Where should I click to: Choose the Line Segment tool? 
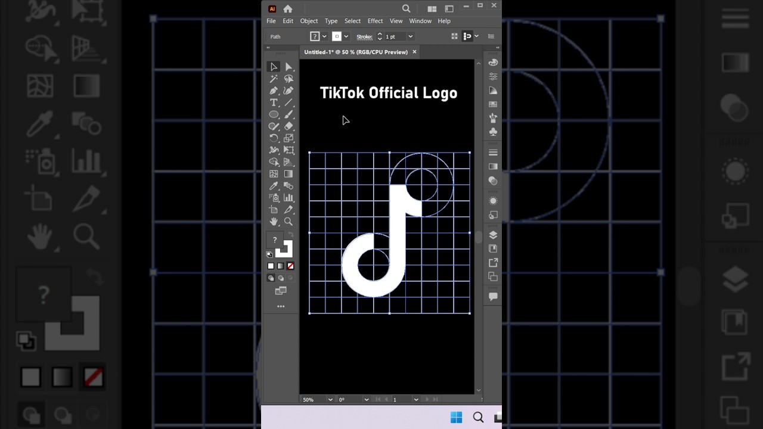click(289, 102)
